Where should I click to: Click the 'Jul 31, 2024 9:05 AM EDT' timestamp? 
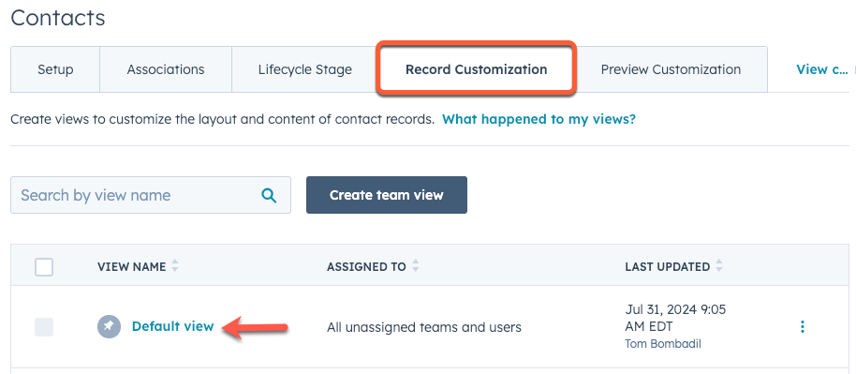pos(675,319)
